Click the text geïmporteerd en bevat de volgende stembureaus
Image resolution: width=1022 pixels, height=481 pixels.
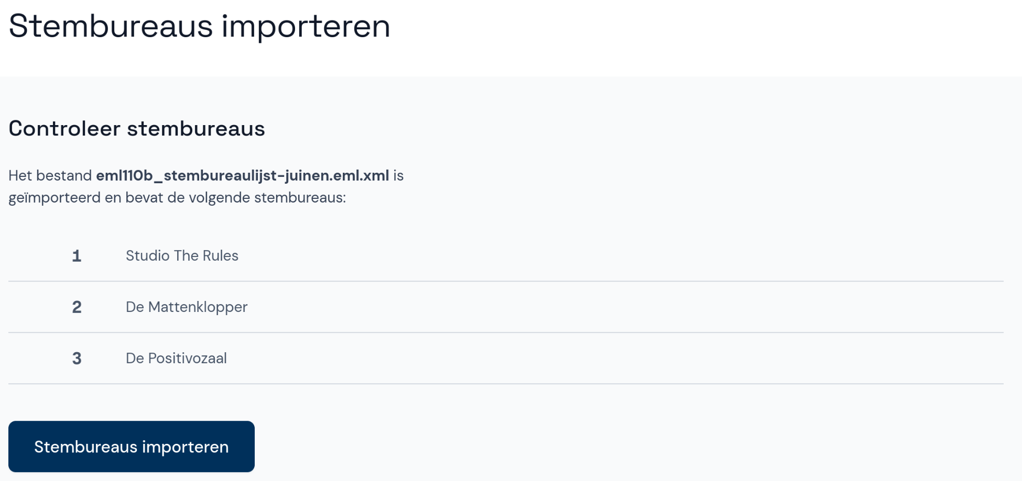coord(177,198)
